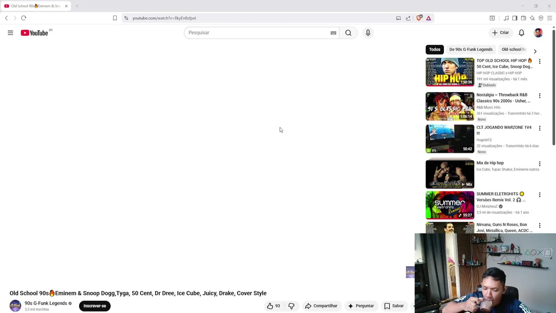
Task: Start voice search with the microphone
Action: [368, 33]
